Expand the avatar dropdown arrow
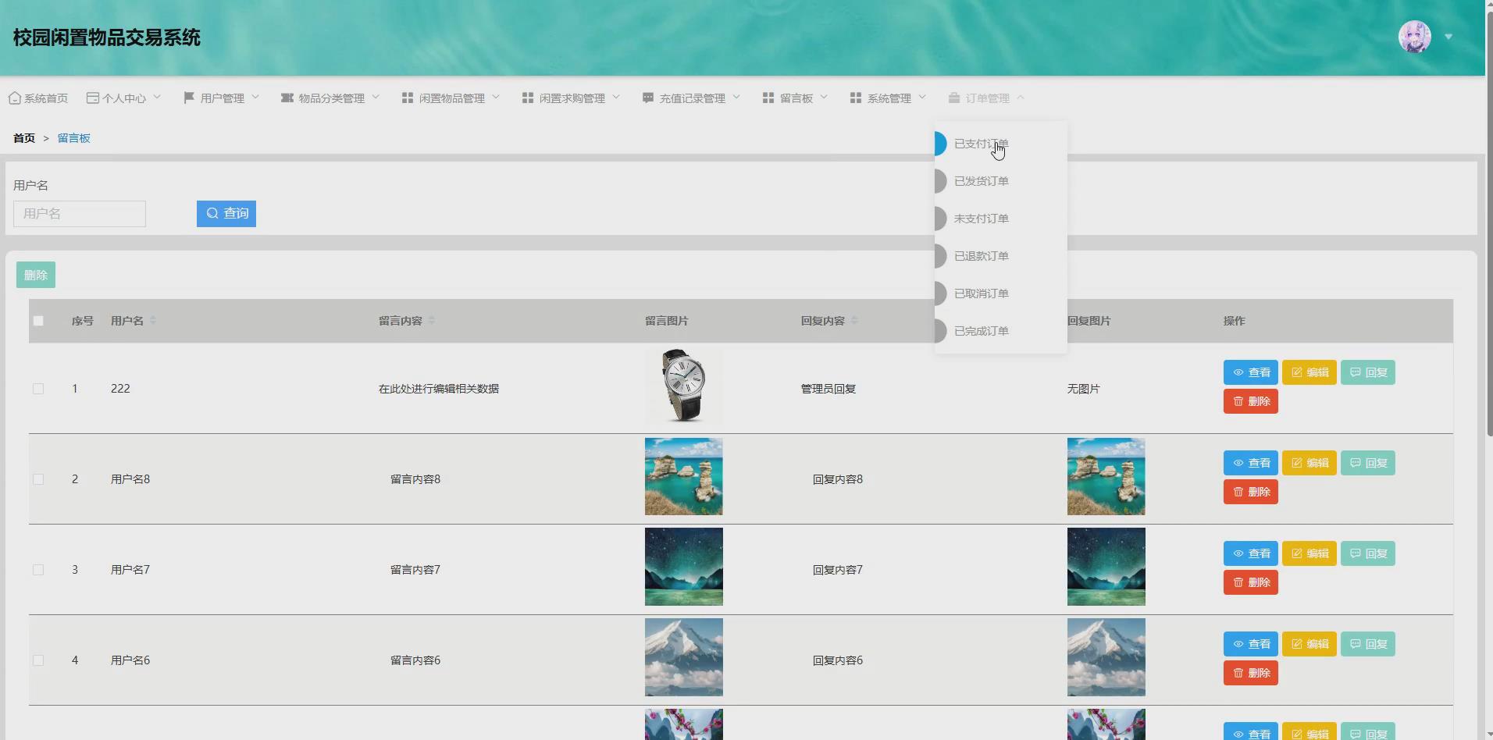The height and width of the screenshot is (740, 1493). click(1448, 37)
